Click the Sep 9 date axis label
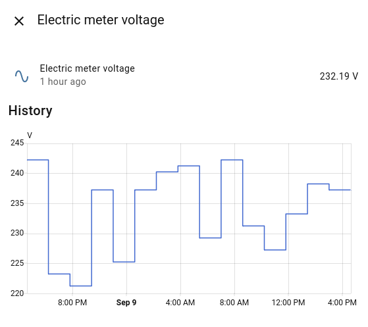 coord(126,303)
